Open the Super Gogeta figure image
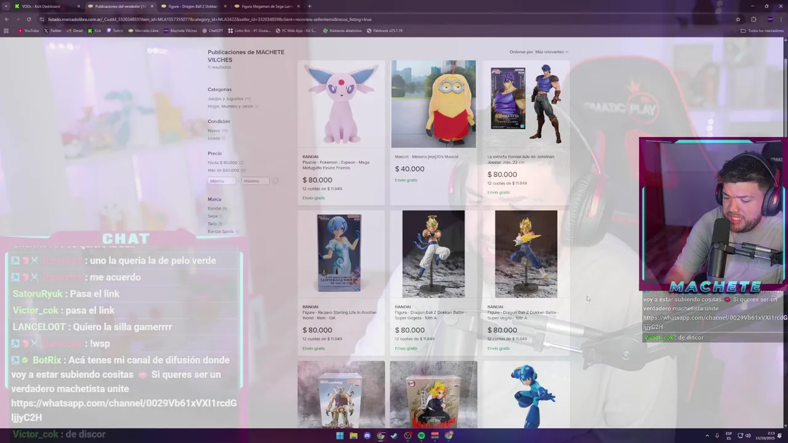The width and height of the screenshot is (788, 443). (x=433, y=254)
